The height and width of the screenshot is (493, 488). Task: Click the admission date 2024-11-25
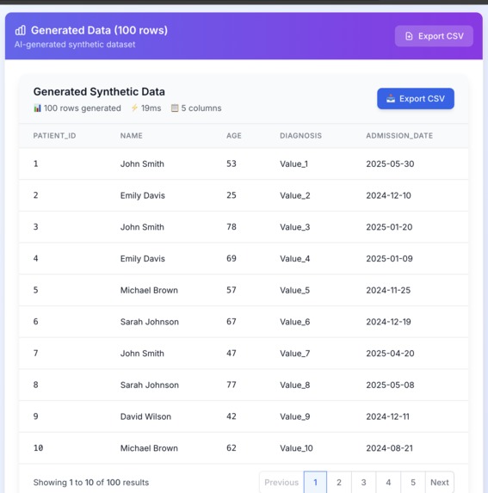pos(388,290)
